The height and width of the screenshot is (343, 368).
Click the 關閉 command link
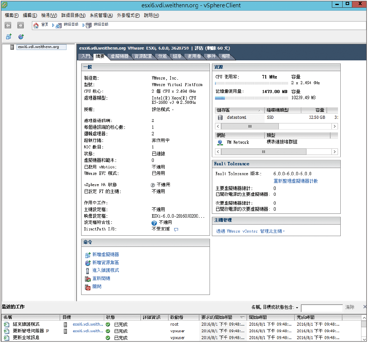click(x=97, y=287)
